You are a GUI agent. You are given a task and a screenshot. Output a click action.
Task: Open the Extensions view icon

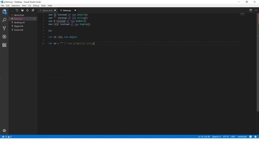pyautogui.click(x=4, y=45)
